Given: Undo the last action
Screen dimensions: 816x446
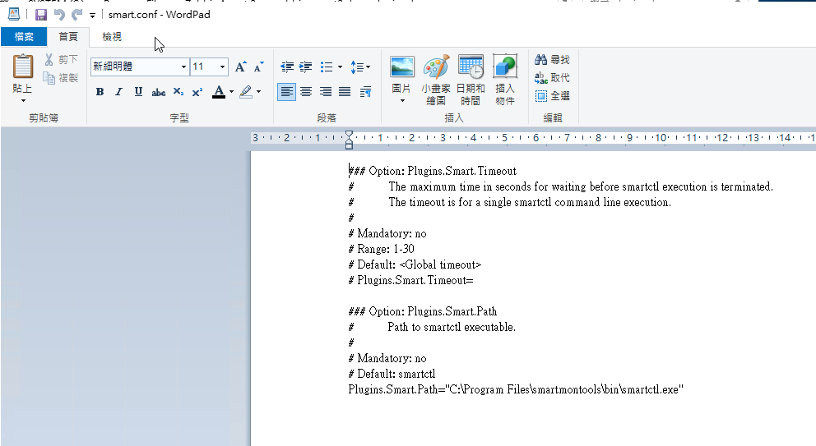Looking at the screenshot, I should pos(59,15).
